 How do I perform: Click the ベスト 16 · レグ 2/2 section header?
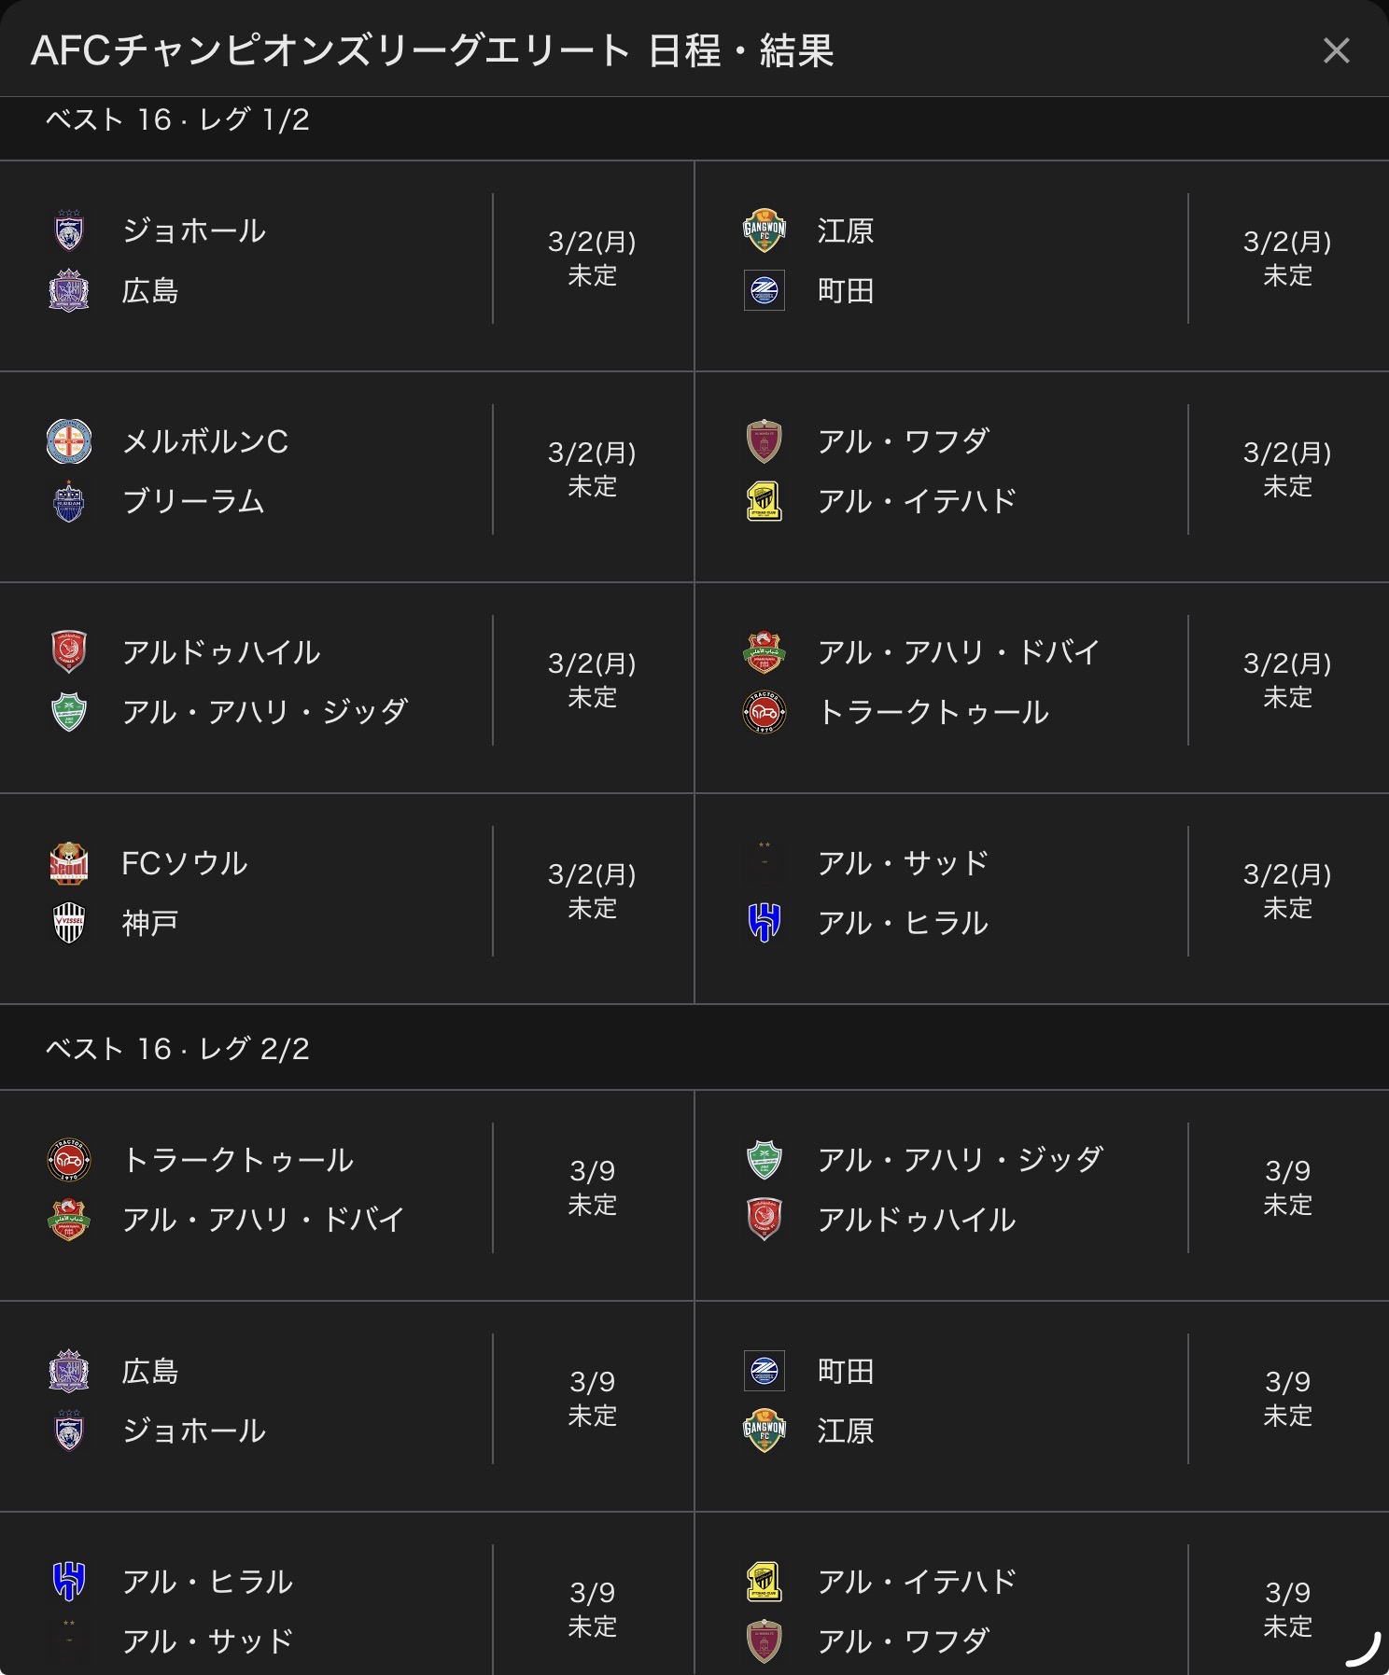177,1049
